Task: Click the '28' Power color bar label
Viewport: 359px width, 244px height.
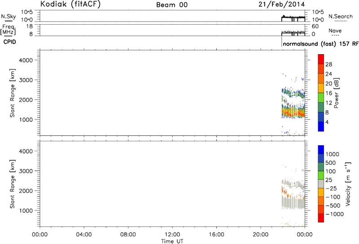Action: coord(328,65)
